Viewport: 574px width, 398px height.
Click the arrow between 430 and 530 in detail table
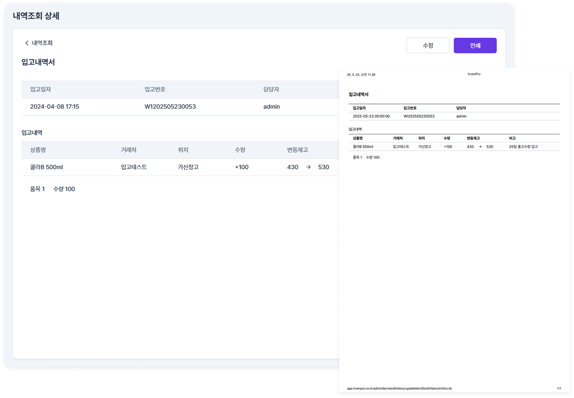(x=308, y=167)
